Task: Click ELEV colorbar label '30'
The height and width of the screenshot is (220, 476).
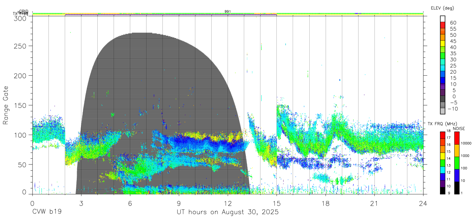Action: coord(453,59)
